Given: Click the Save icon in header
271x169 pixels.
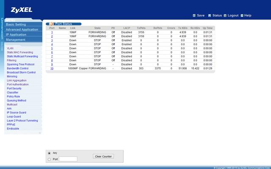Looking at the screenshot, I should 194,16.
